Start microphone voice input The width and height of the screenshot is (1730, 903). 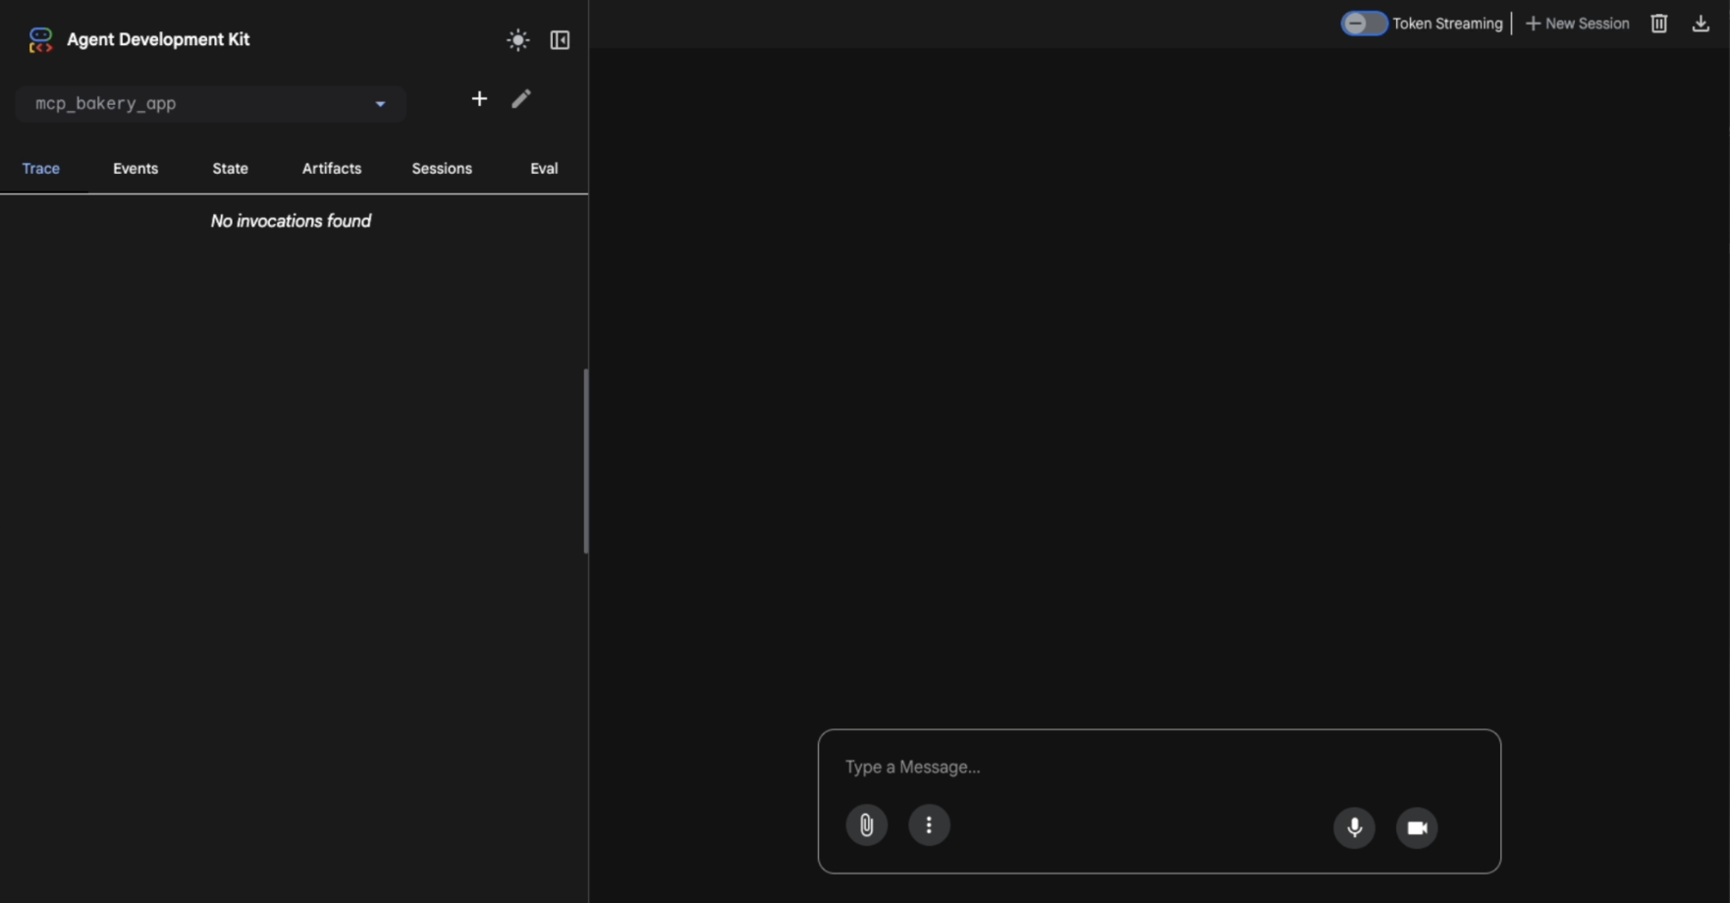1354,827
